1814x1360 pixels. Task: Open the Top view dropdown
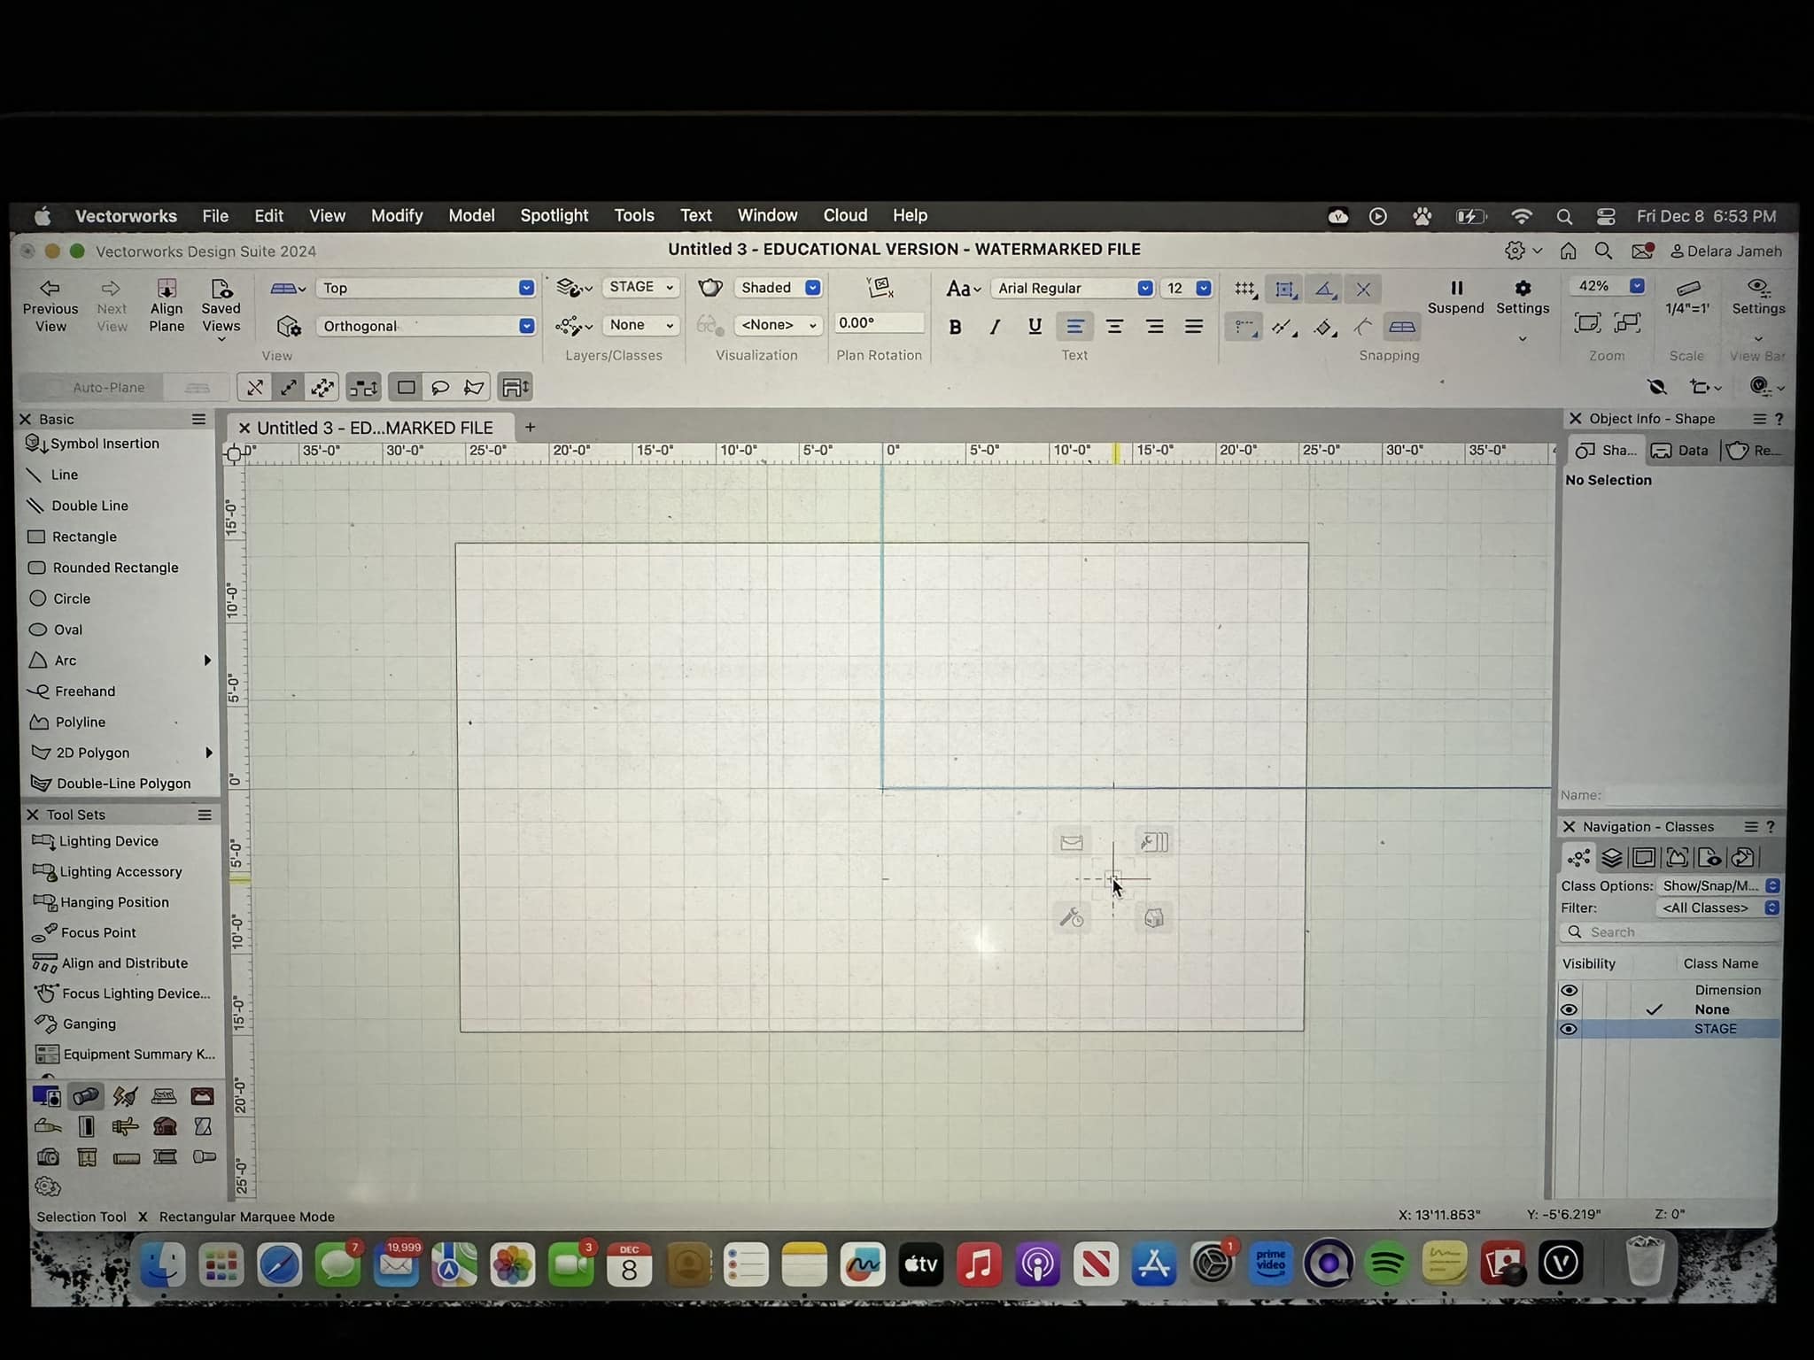[x=425, y=288]
